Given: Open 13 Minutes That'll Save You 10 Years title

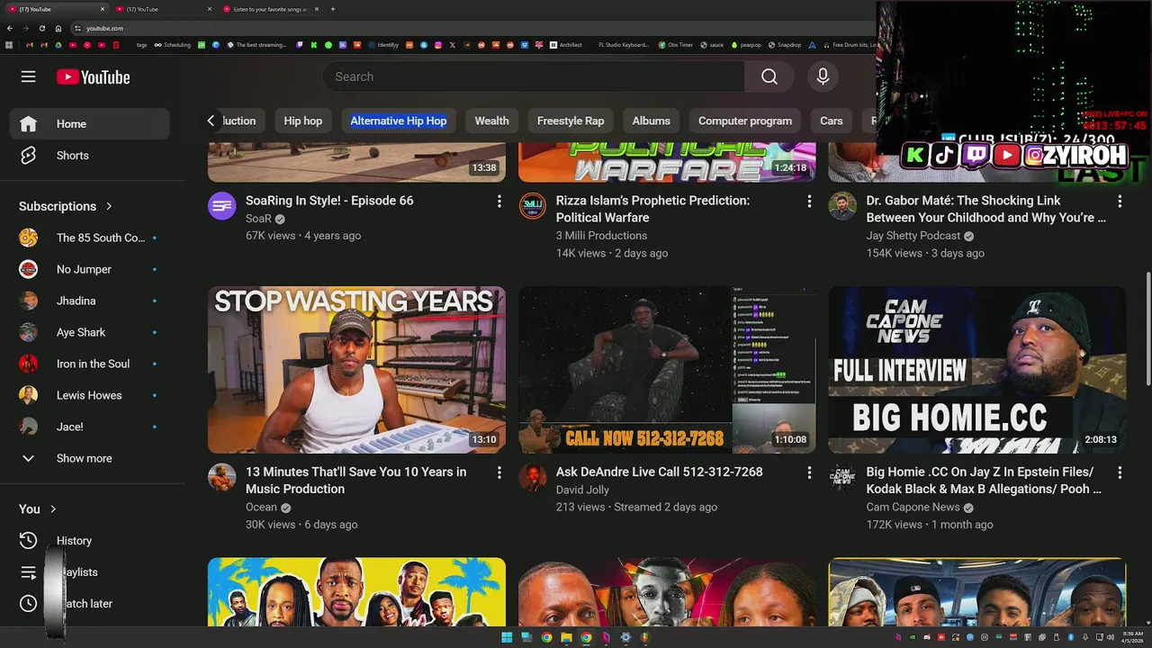Looking at the screenshot, I should point(356,480).
